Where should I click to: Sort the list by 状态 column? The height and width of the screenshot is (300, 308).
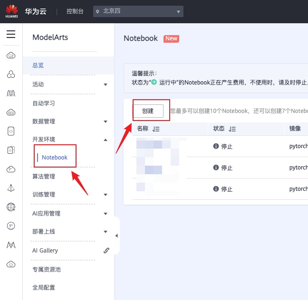tap(232, 129)
